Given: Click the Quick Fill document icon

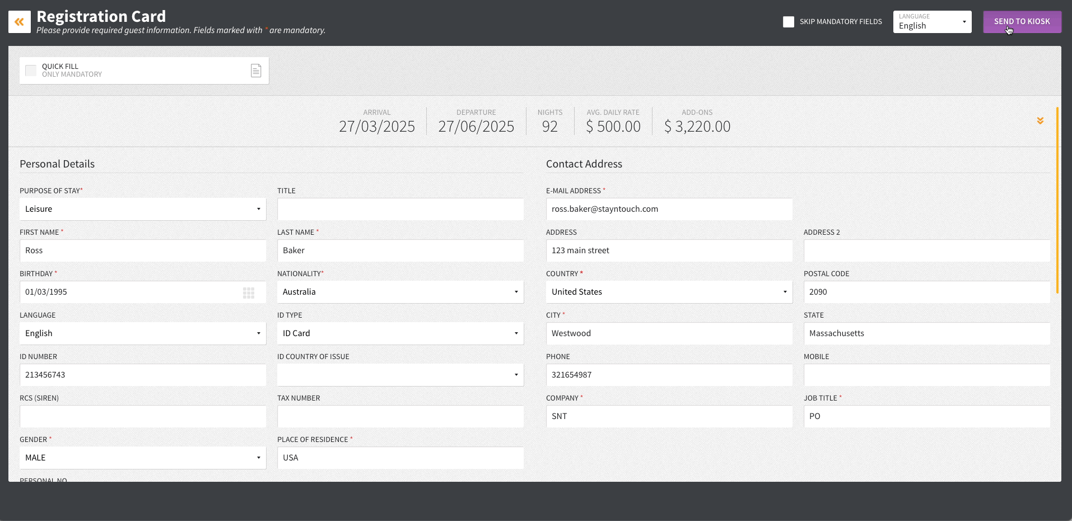Looking at the screenshot, I should click(256, 71).
